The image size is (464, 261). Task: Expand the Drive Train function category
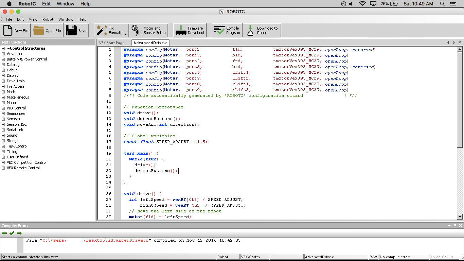pyautogui.click(x=3, y=81)
